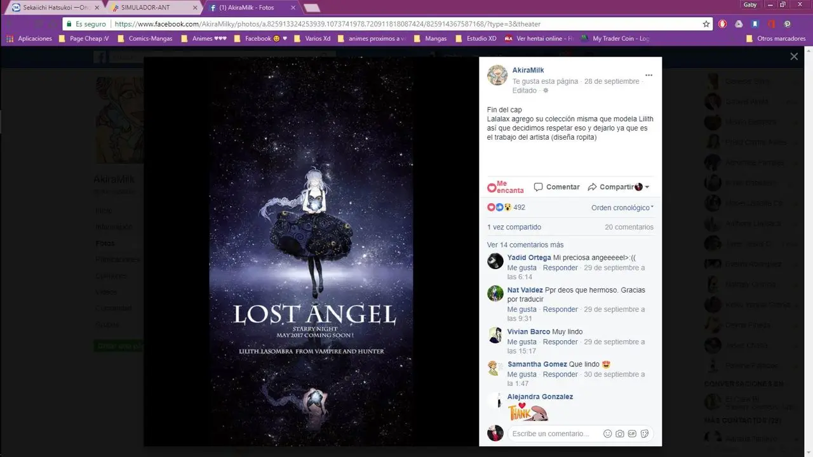Click the THANK sticker in Alejandra's comment
This screenshot has height=457, width=813.
point(528,412)
